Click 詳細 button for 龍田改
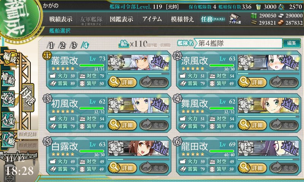 click(x=252, y=168)
